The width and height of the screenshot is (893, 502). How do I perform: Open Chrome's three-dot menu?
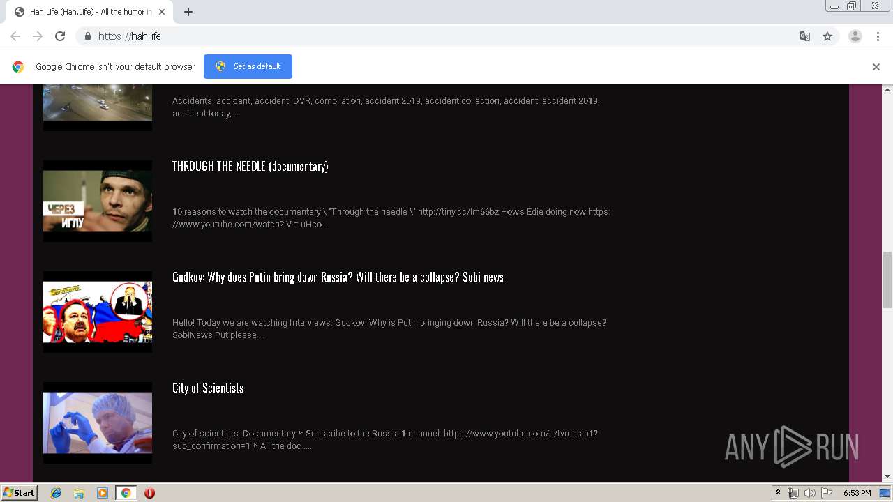878,36
